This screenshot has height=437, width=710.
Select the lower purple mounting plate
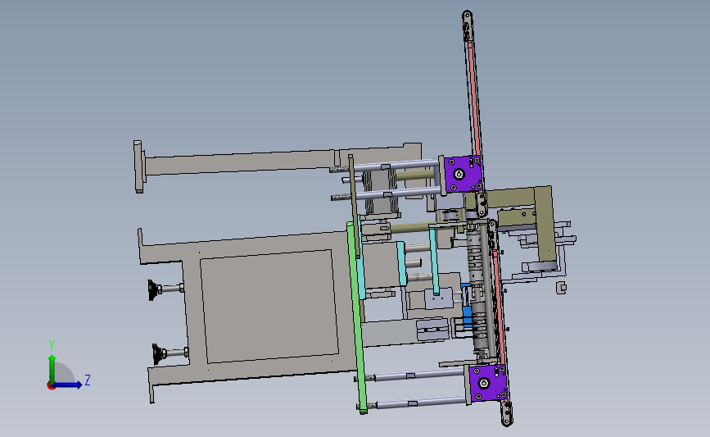pos(487,383)
